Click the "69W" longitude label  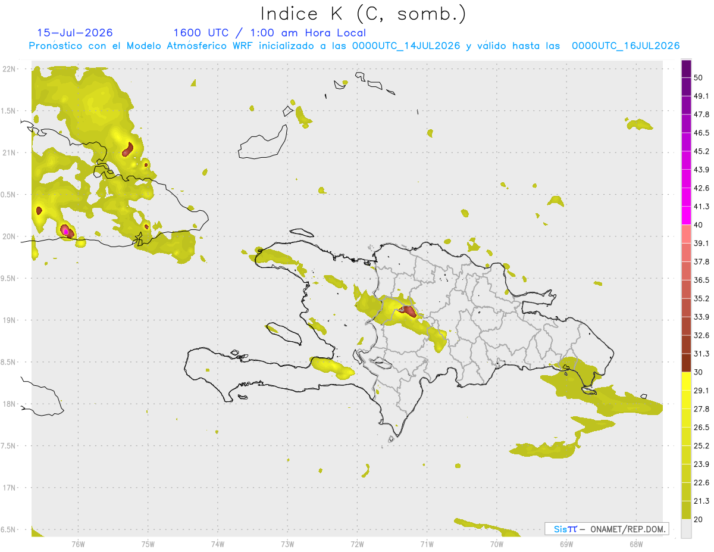(x=566, y=544)
